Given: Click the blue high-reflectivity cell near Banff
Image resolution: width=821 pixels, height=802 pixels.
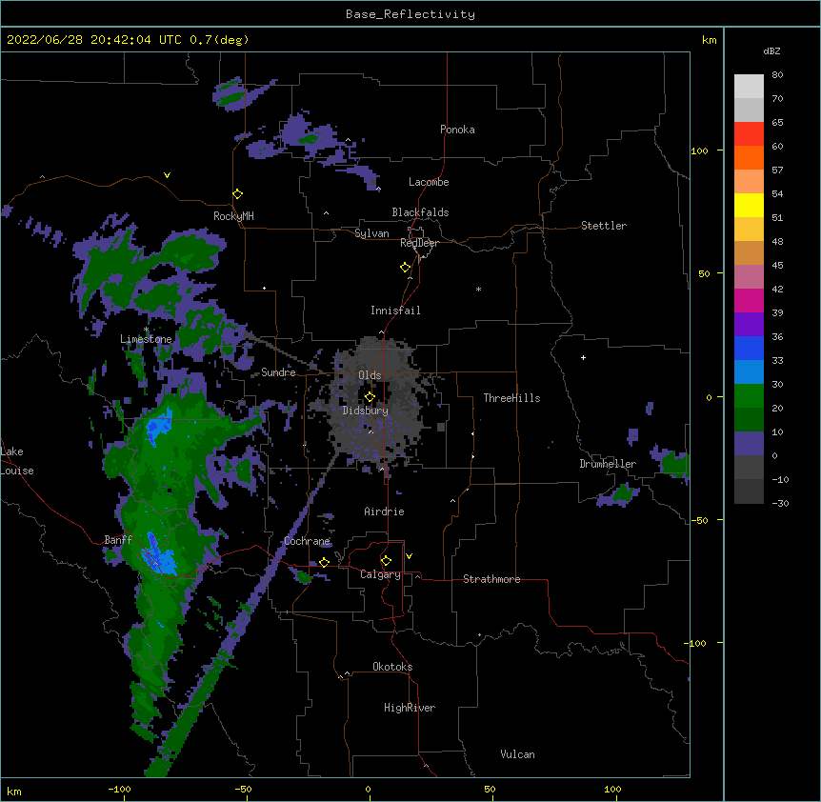Looking at the screenshot, I should pos(159,558).
